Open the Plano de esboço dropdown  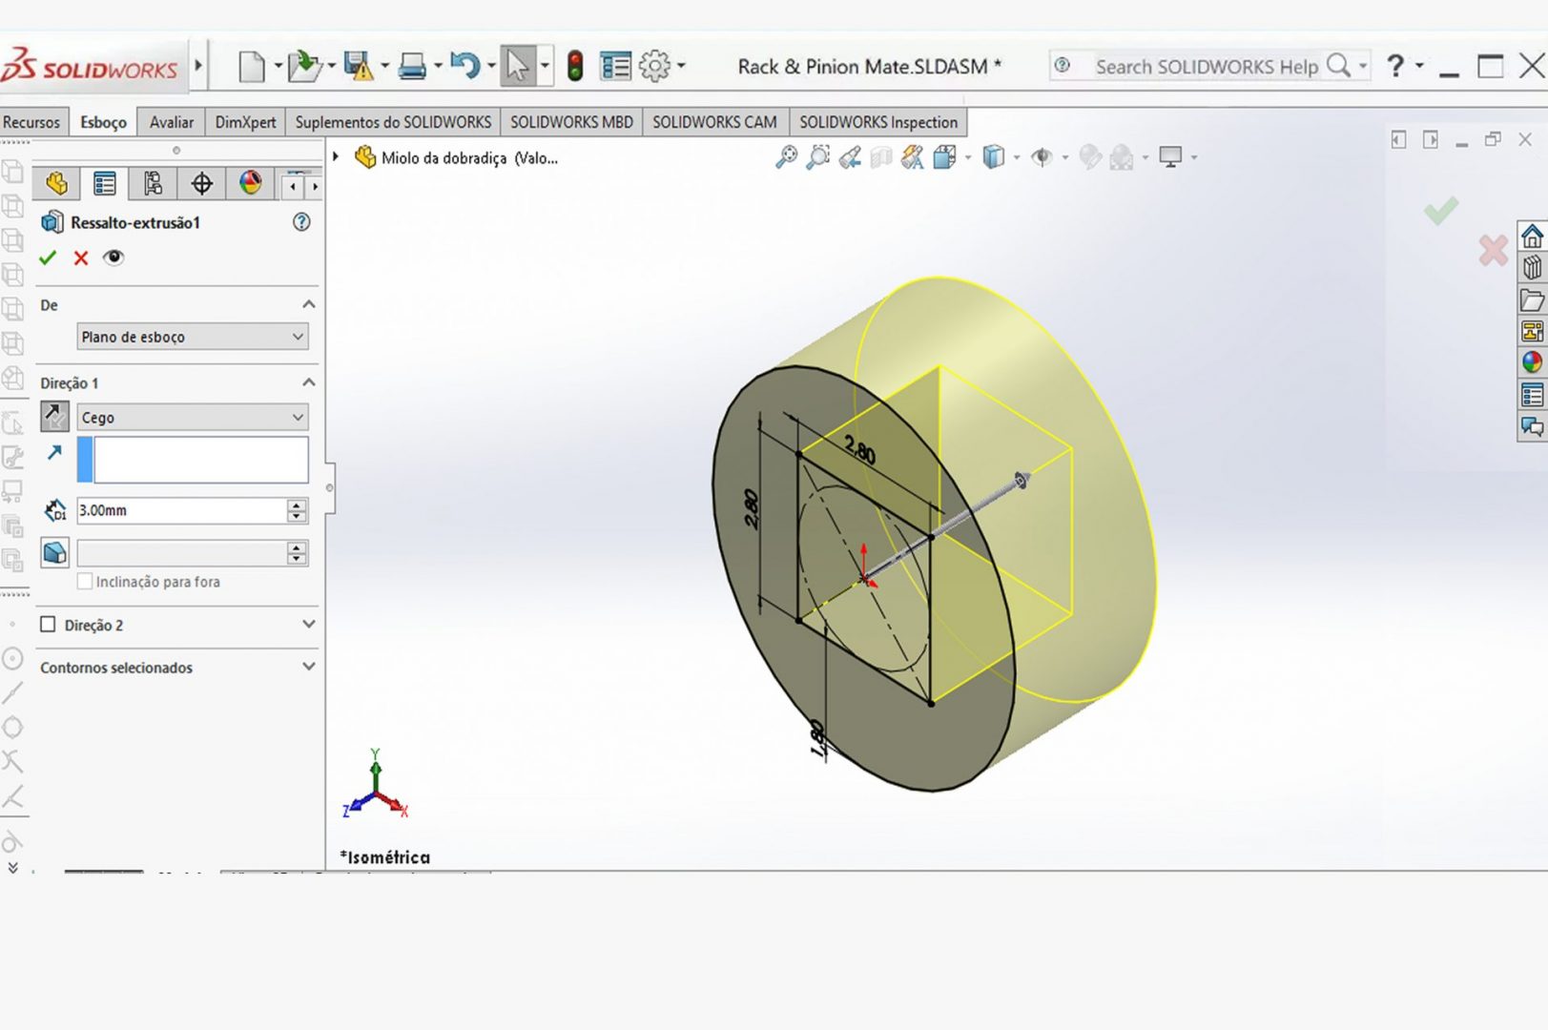tap(192, 337)
